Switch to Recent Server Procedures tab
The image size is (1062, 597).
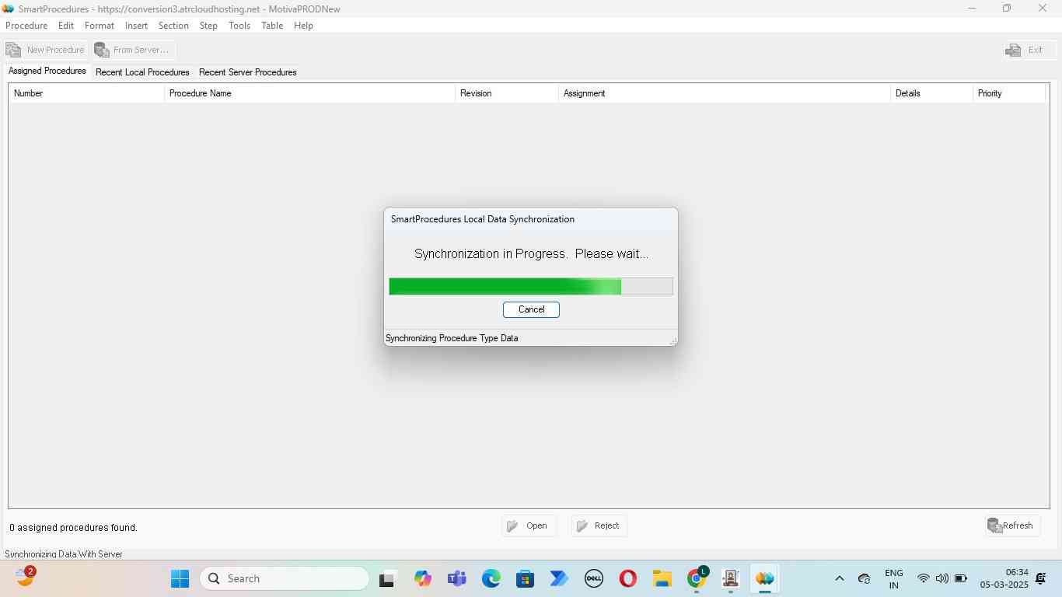click(x=247, y=72)
